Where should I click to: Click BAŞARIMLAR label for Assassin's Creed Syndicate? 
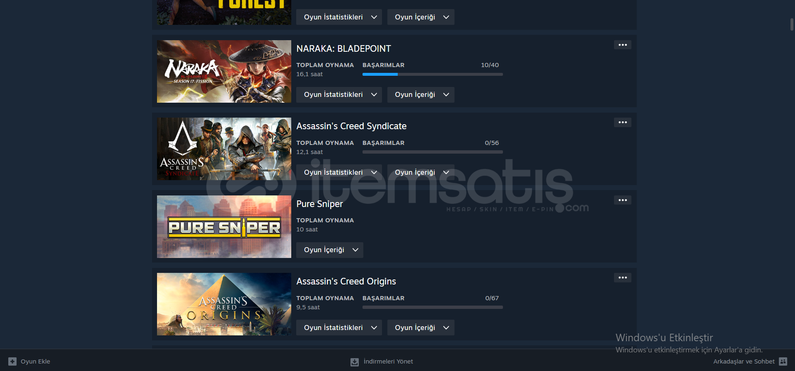383,143
